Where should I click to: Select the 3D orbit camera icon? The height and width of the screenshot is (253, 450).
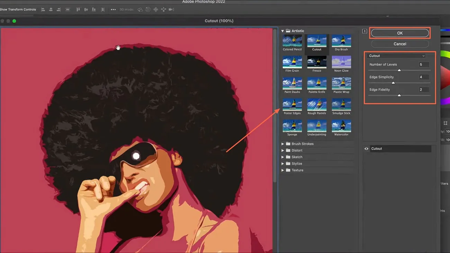coord(140,10)
